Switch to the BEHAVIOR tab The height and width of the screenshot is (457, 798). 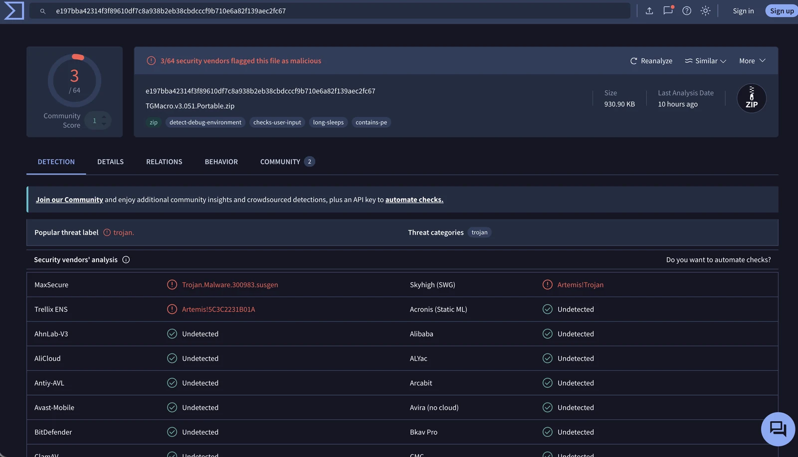click(x=221, y=162)
